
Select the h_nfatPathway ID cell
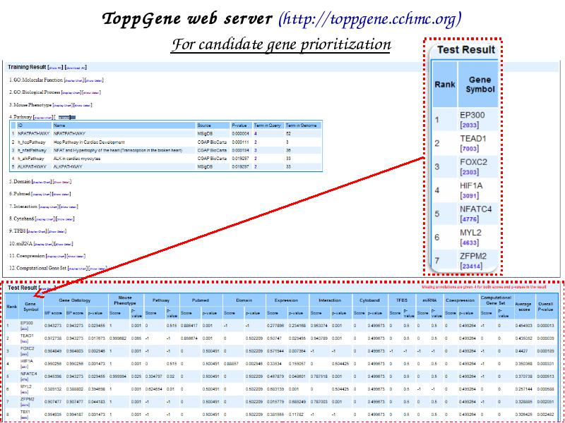click(x=32, y=150)
